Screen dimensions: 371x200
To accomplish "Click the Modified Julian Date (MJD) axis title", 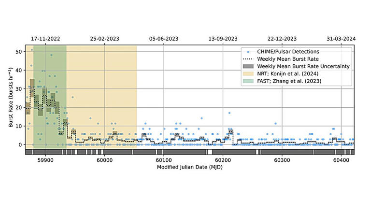I will click(x=190, y=167).
